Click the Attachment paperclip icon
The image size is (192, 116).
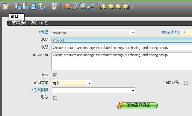[x=75, y=6]
